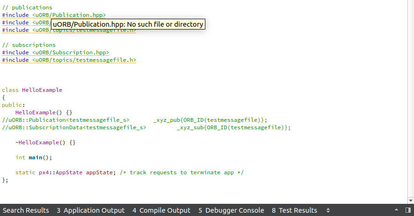Open the Search Results pane
This screenshot has width=414, height=216.
[x=26, y=210]
